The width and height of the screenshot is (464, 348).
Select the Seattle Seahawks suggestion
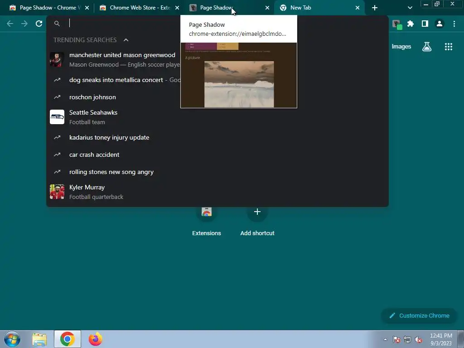(x=217, y=117)
